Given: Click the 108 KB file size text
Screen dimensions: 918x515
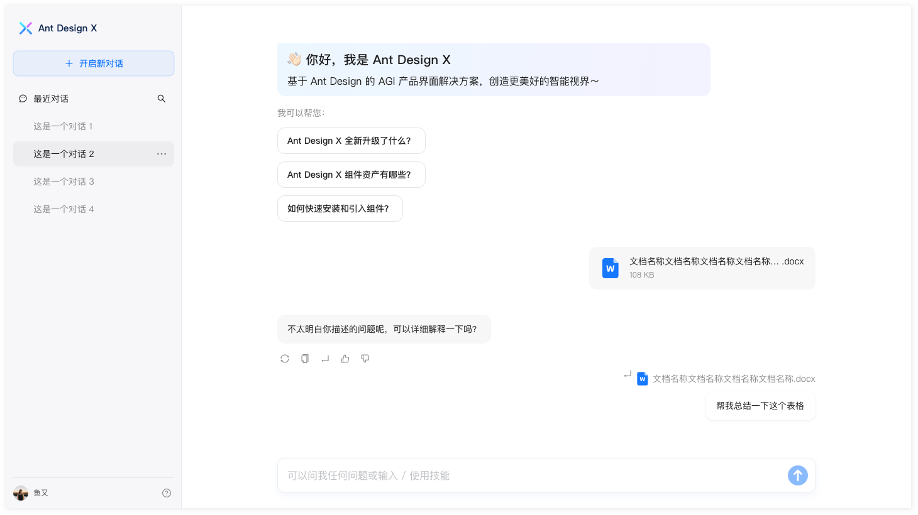Looking at the screenshot, I should point(642,275).
